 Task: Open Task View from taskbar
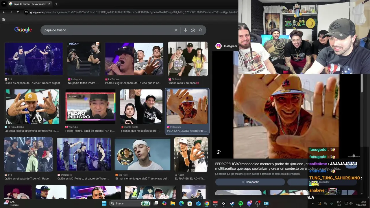(156, 203)
